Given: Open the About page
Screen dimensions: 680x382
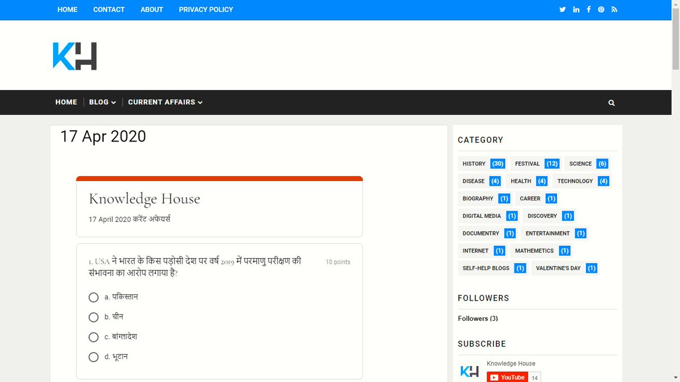Looking at the screenshot, I should [x=152, y=10].
